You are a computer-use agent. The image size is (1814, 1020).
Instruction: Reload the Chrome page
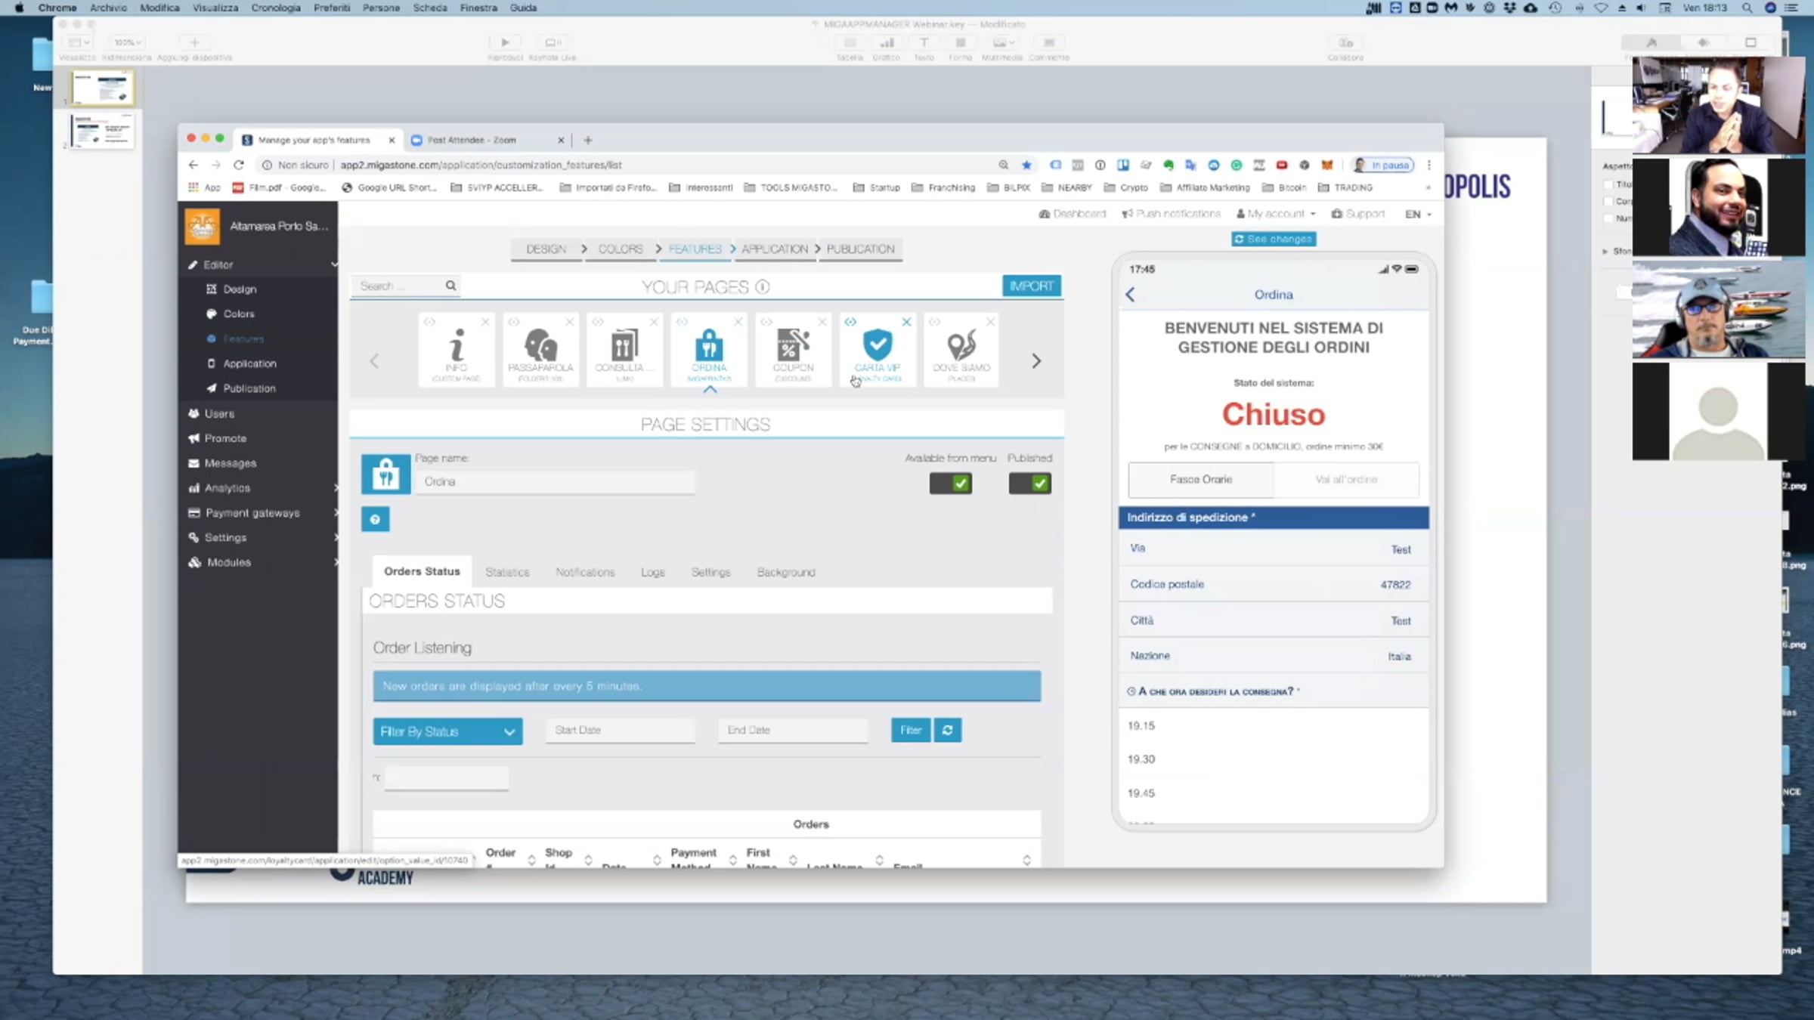click(239, 165)
